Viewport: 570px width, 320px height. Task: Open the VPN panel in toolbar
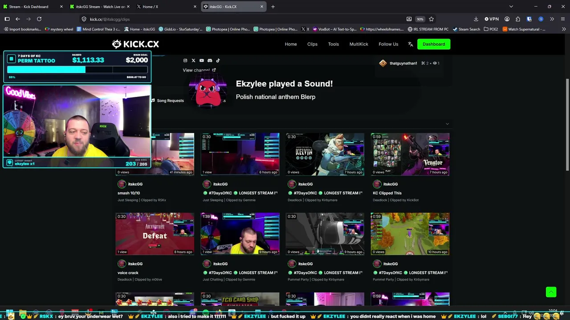click(x=492, y=19)
